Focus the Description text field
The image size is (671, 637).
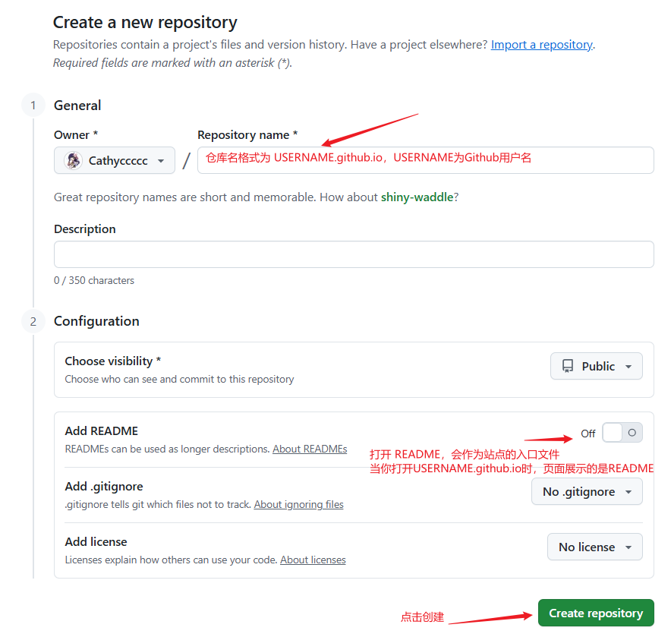click(354, 254)
